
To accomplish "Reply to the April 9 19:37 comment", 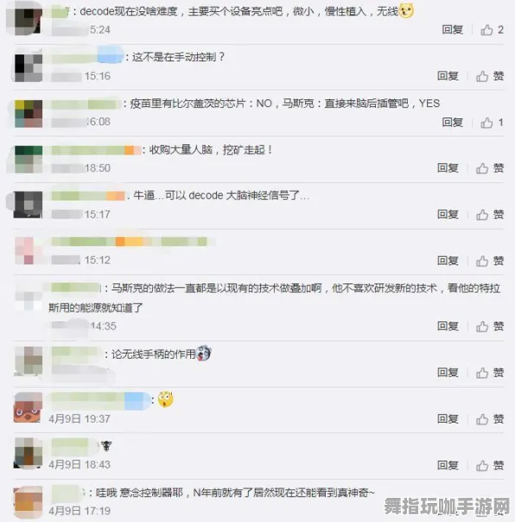I will click(448, 419).
